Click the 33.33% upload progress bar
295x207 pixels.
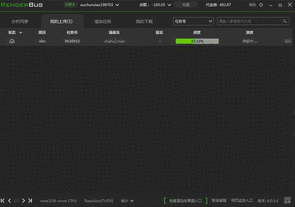197,41
